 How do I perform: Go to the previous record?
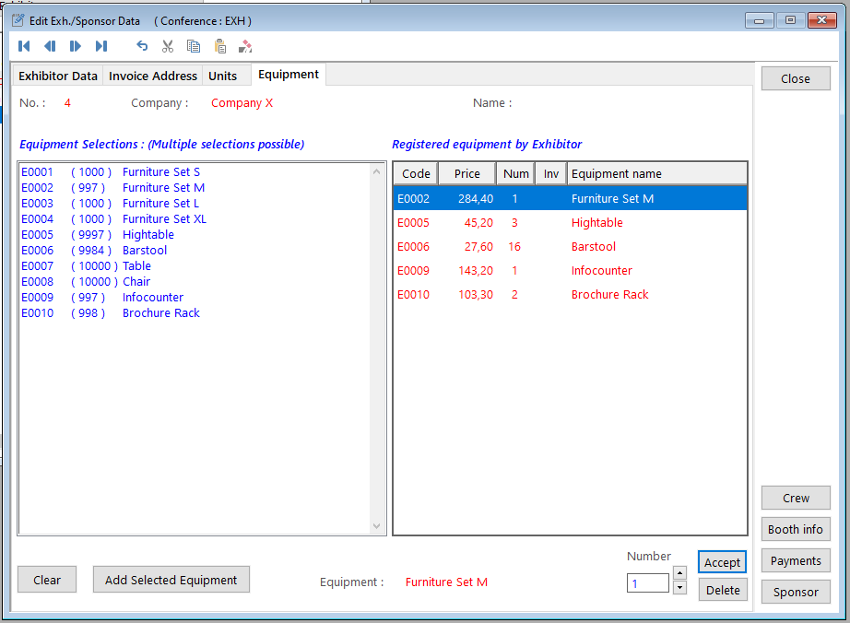click(x=50, y=46)
